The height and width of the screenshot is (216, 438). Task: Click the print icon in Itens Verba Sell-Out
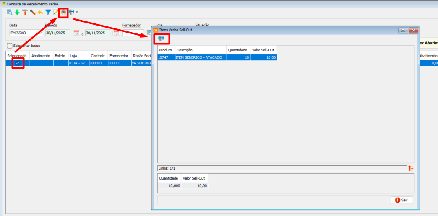click(161, 39)
